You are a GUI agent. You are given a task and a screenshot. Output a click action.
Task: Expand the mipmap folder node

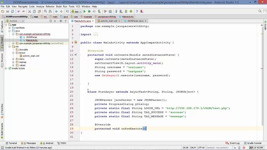tap(13, 62)
